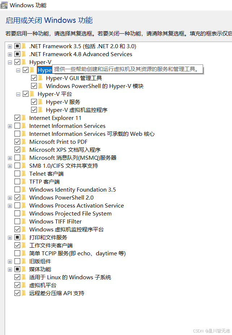
Task: Expand SMB 1.0/CIFS 文件共享支持 node
Action: point(10,166)
